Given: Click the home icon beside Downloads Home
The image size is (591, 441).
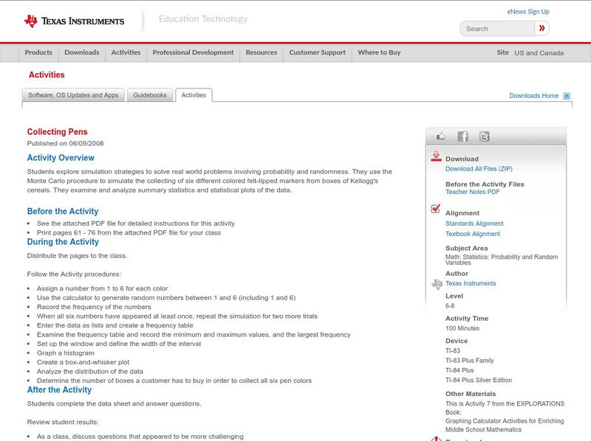Looking at the screenshot, I should 567,96.
